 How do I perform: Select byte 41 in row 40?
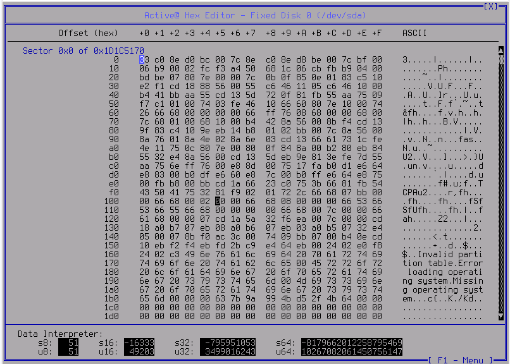coord(159,95)
